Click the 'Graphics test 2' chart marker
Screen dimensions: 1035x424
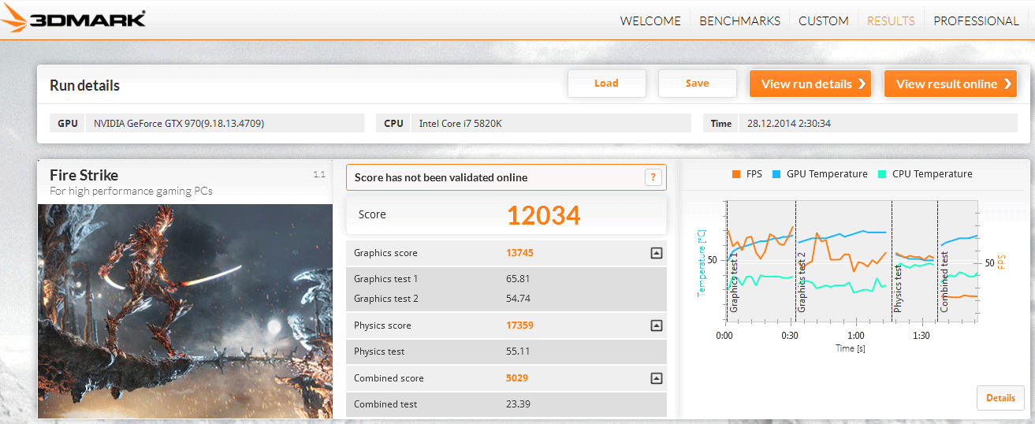[x=802, y=282]
